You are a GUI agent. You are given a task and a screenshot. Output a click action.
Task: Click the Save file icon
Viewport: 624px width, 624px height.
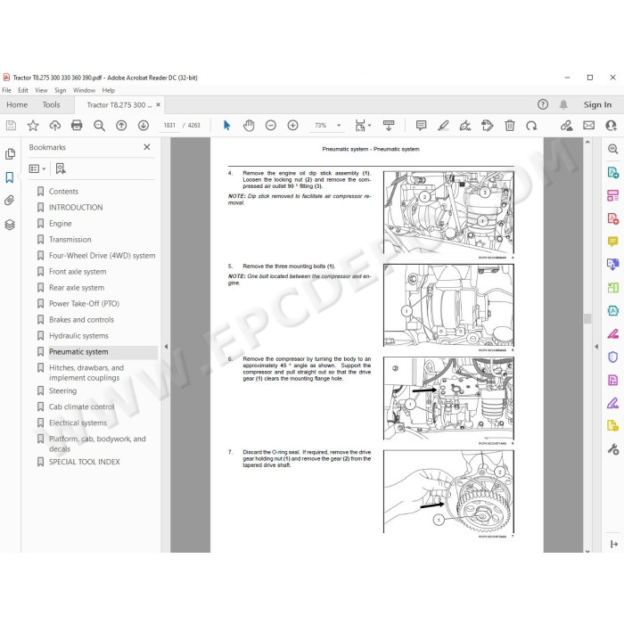point(11,126)
